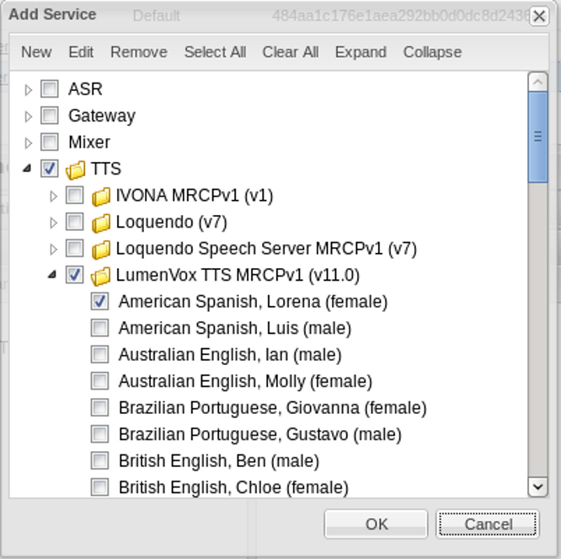Select British English, Ben (male) text

[x=219, y=461]
